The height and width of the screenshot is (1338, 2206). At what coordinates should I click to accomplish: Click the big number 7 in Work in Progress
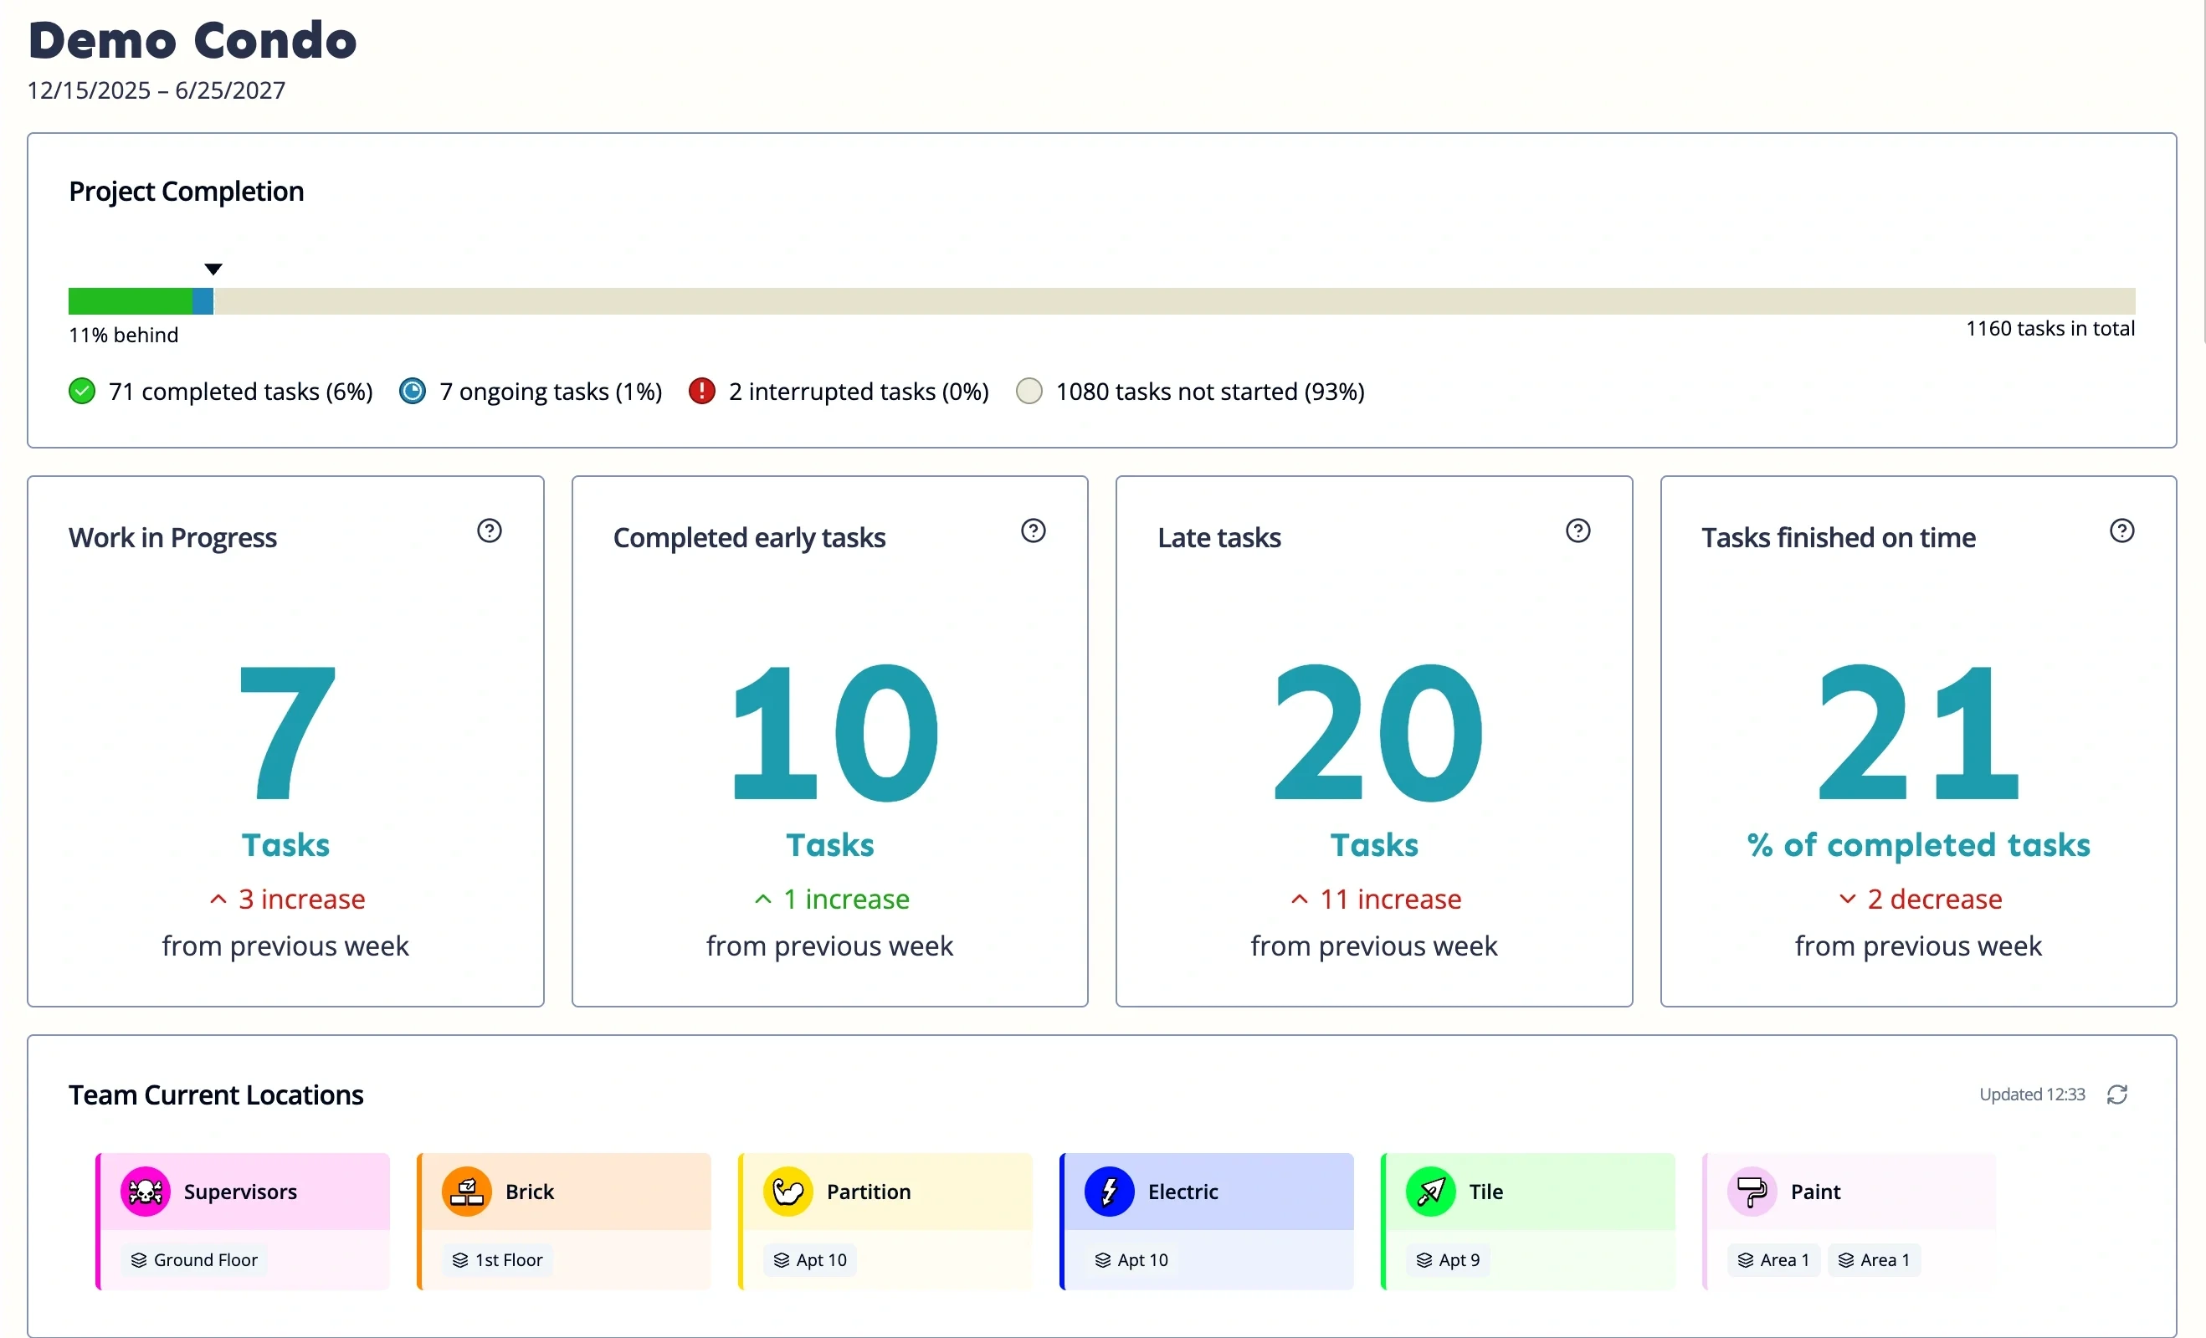[287, 732]
